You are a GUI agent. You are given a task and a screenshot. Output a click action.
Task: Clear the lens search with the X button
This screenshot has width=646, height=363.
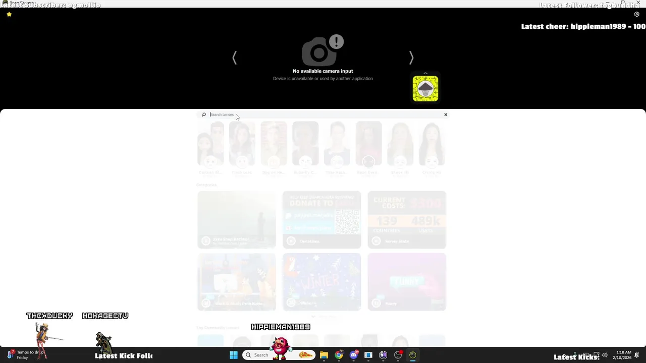(446, 114)
